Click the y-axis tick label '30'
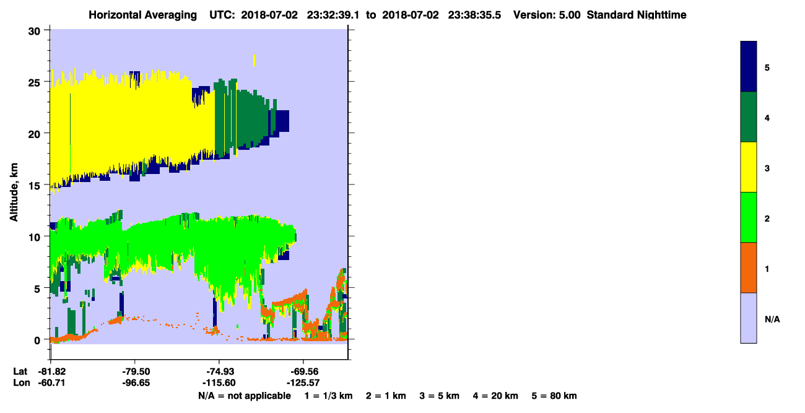The image size is (805, 413). coord(35,30)
